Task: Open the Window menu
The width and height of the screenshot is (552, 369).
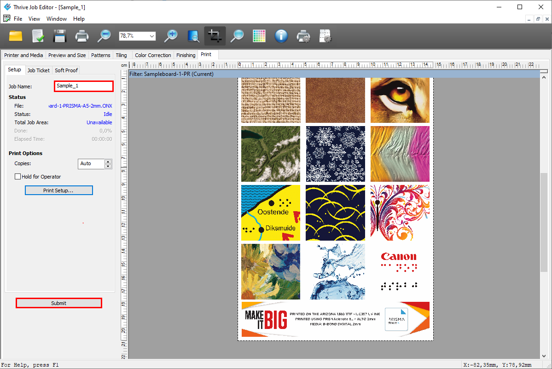Action: [x=56, y=19]
